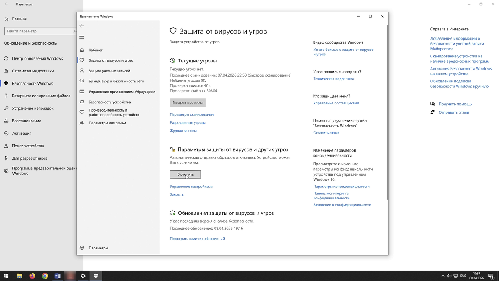Click the volume speaker tray icon

click(449, 276)
